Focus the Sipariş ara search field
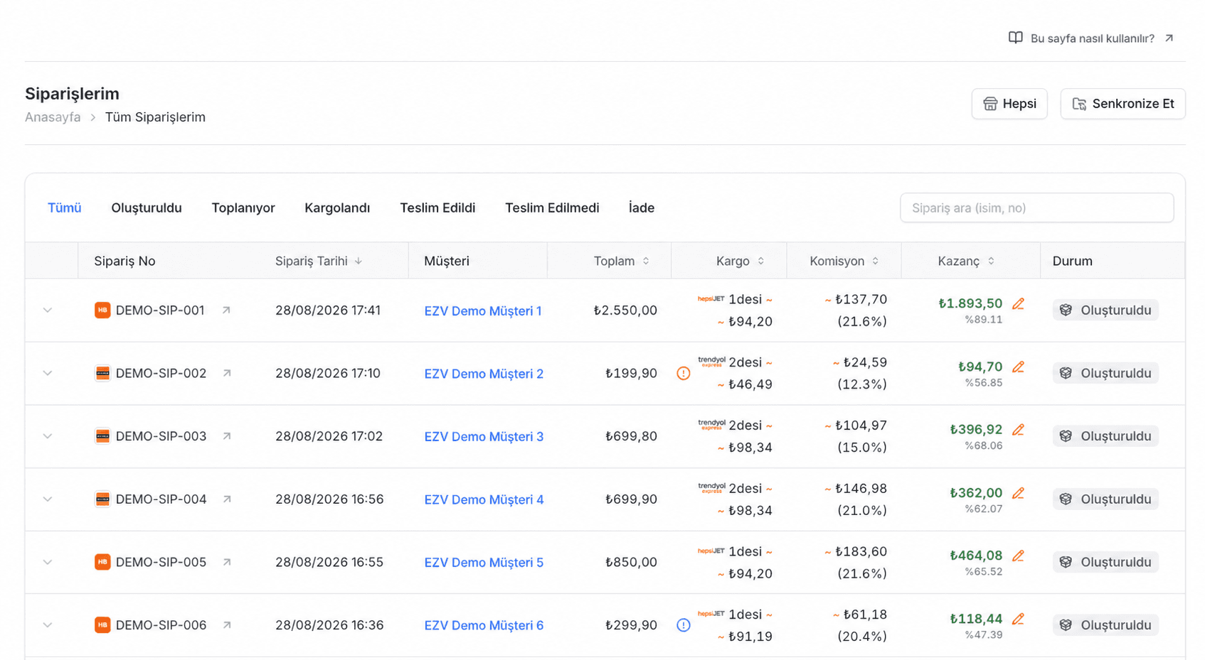This screenshot has width=1205, height=660. point(1036,208)
